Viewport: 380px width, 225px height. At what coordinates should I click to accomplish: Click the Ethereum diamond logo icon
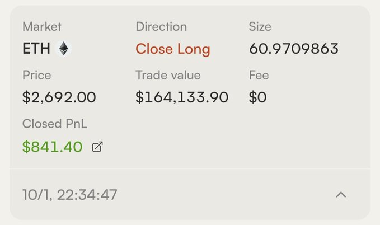(64, 49)
